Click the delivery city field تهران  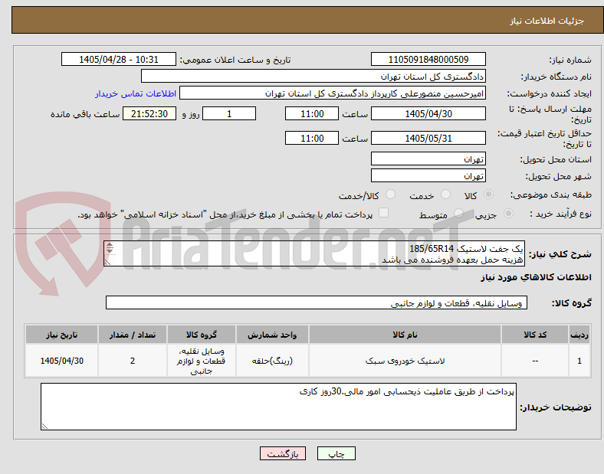click(428, 176)
